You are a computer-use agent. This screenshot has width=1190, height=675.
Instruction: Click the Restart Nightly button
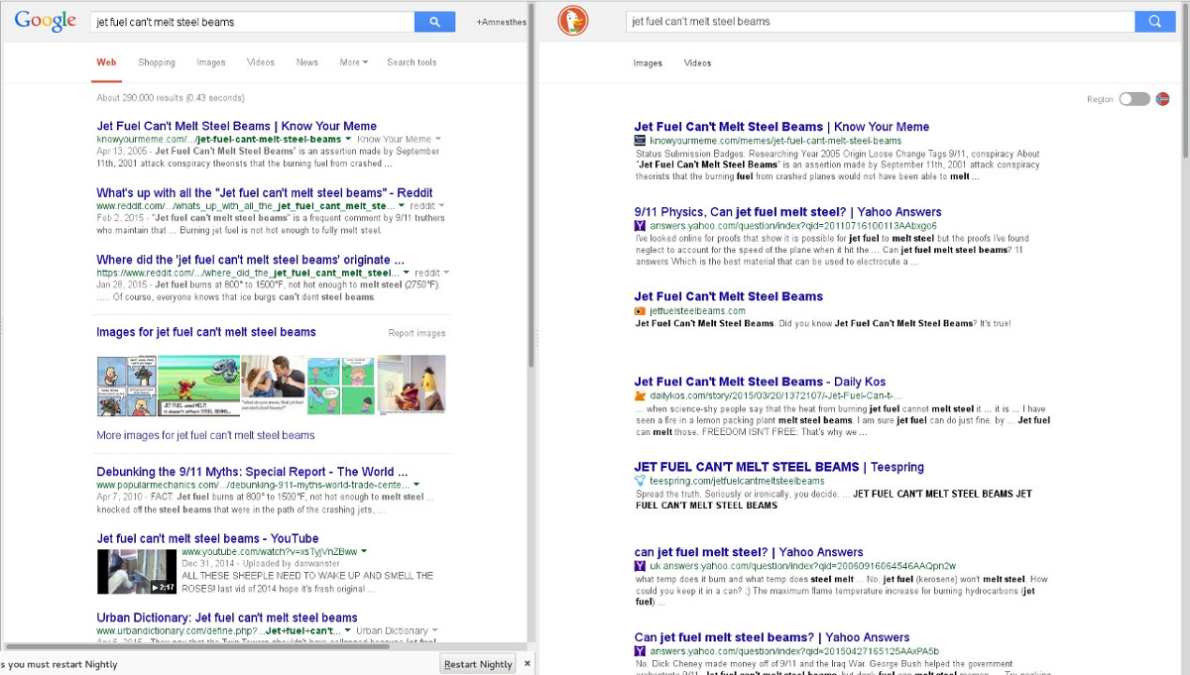(x=476, y=663)
